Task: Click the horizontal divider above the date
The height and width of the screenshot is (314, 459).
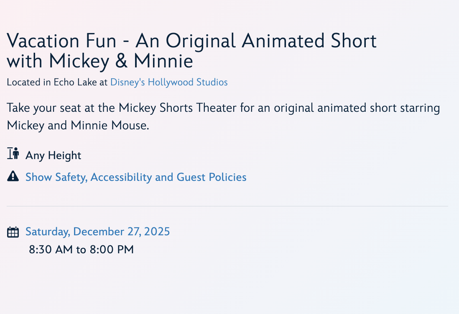Action: coord(227,206)
